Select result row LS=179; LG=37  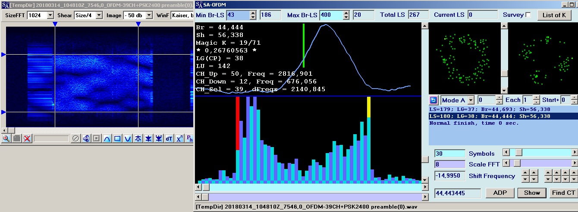pos(503,109)
